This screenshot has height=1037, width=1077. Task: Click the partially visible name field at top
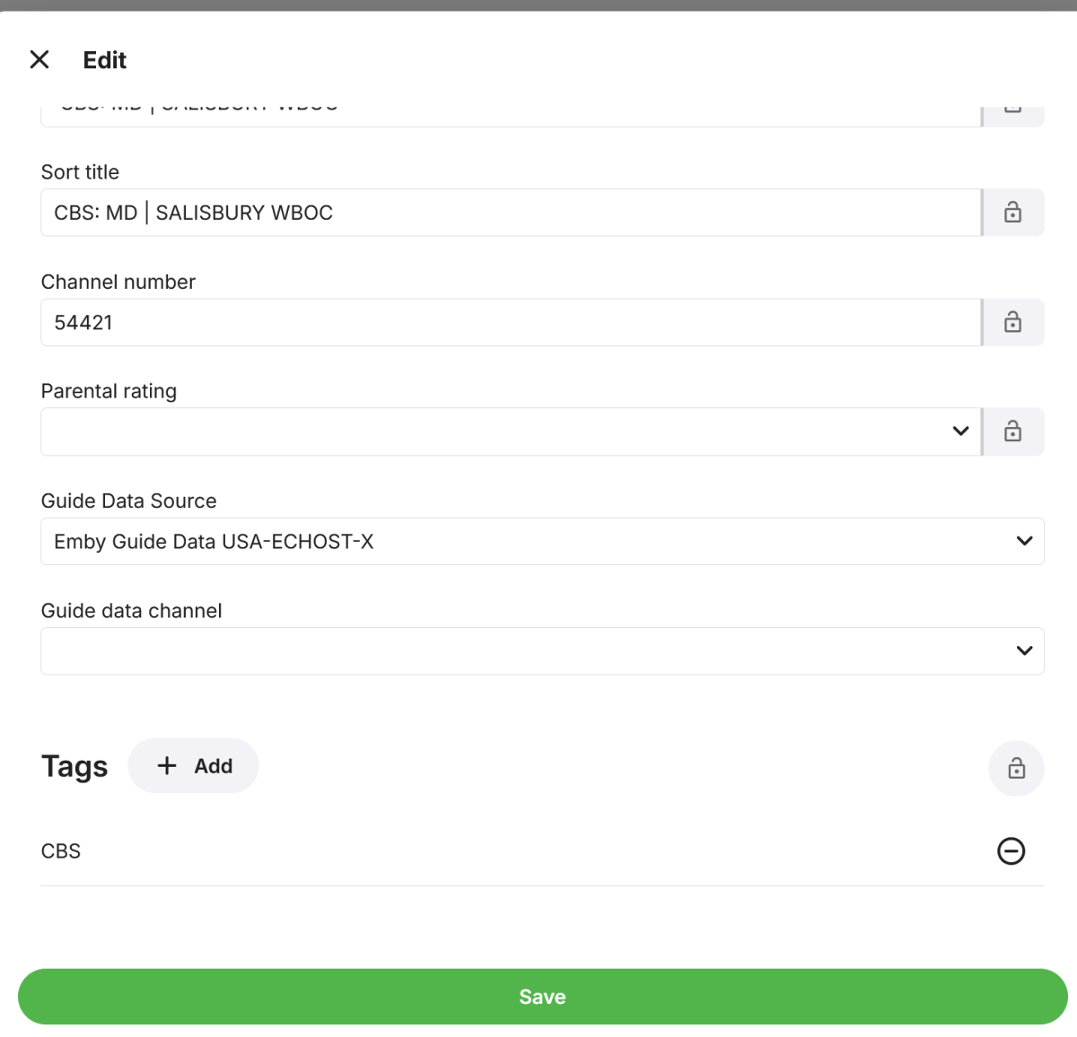[510, 113]
